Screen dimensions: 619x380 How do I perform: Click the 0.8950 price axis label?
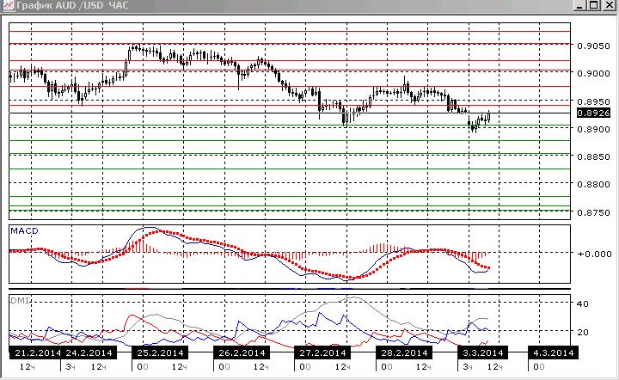click(x=593, y=101)
